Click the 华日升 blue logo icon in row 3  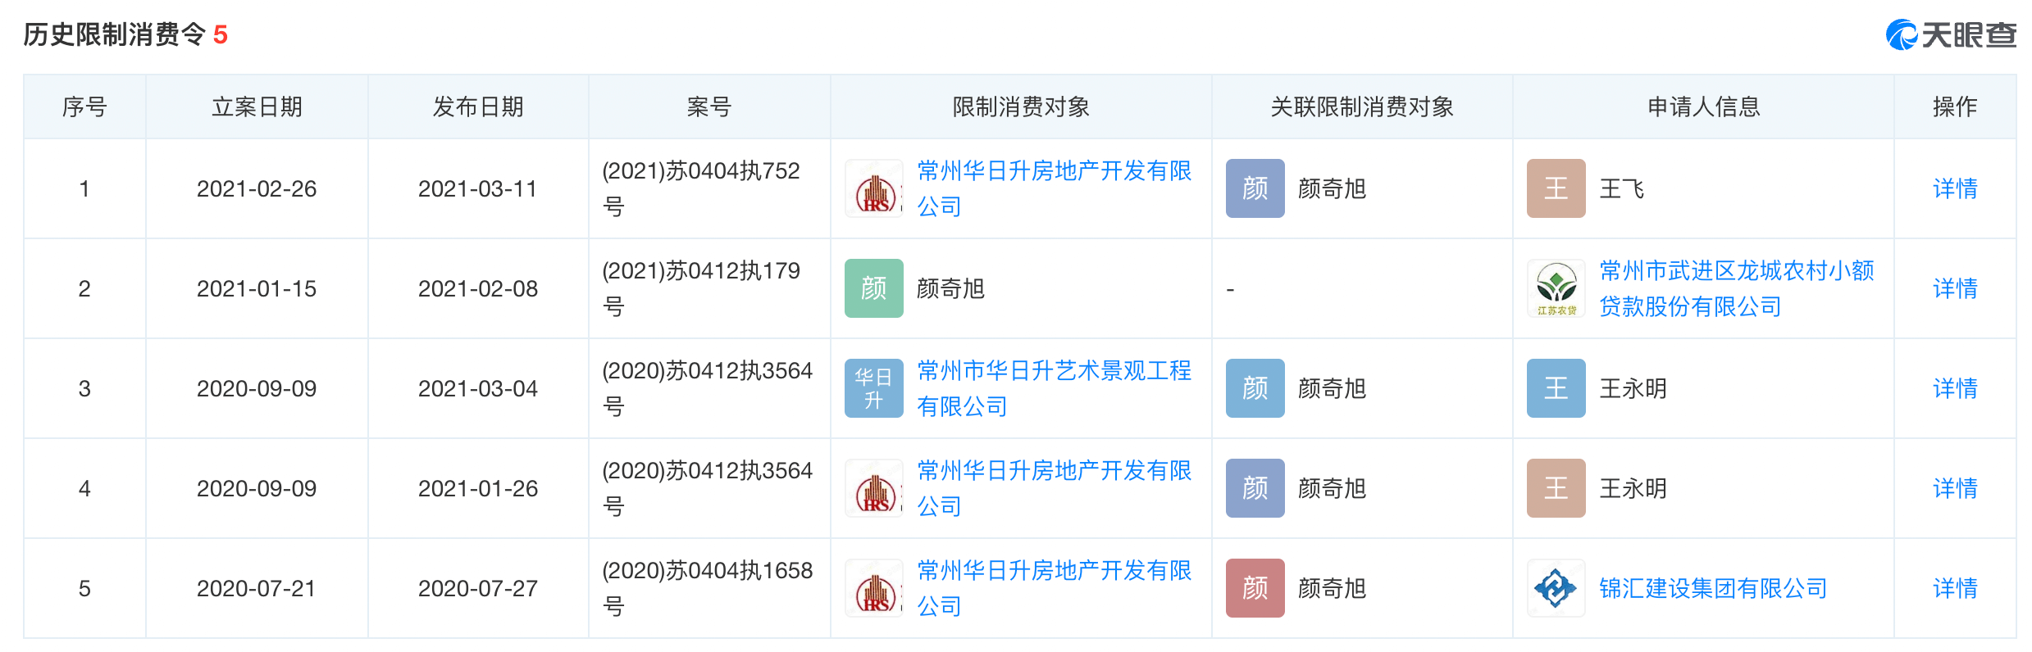click(872, 388)
